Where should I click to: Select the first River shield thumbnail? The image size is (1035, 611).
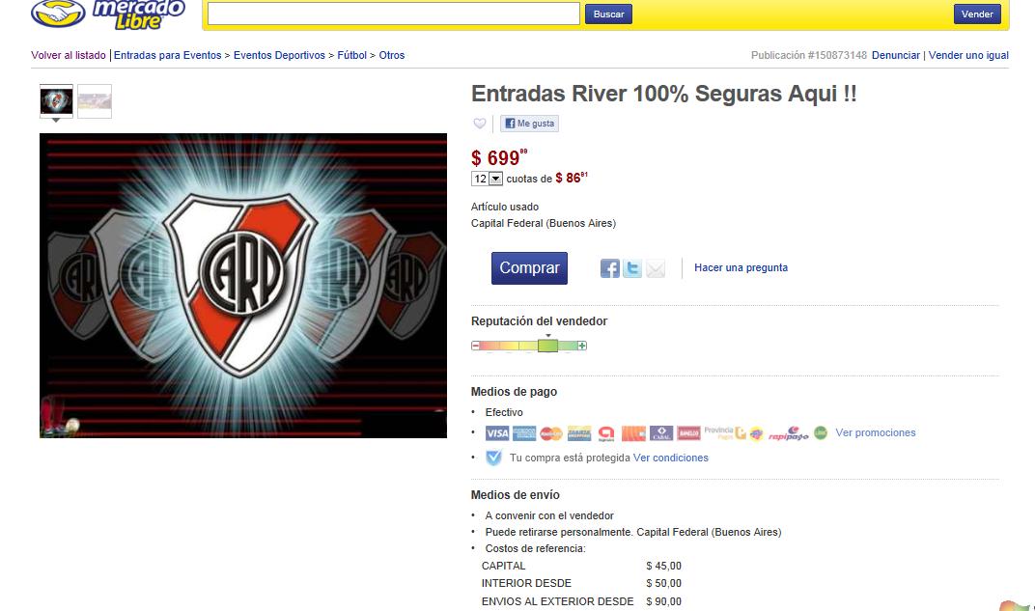tap(56, 101)
